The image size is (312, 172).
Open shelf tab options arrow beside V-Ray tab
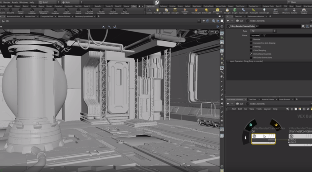142,6
